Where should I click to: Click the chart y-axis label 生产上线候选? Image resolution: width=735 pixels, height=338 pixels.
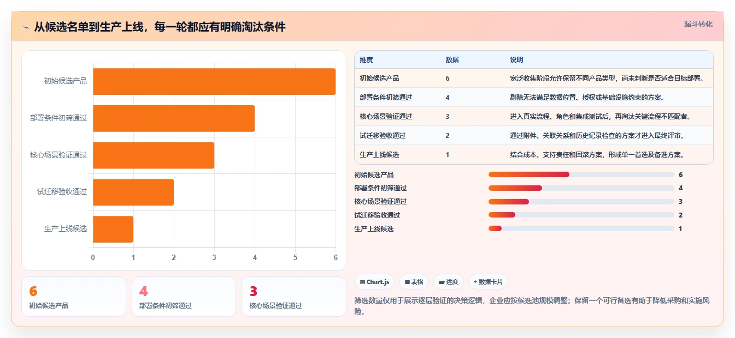[x=66, y=229]
